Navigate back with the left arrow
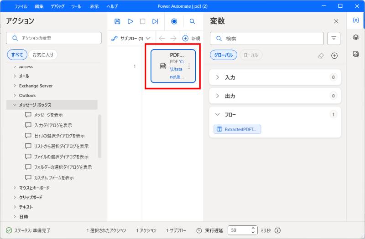 tap(162, 38)
